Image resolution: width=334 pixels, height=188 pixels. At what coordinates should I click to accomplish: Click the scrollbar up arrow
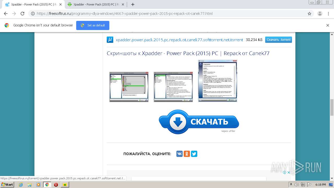[332, 34]
